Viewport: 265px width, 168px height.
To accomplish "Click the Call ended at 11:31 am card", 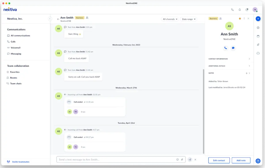I will 95,107.
